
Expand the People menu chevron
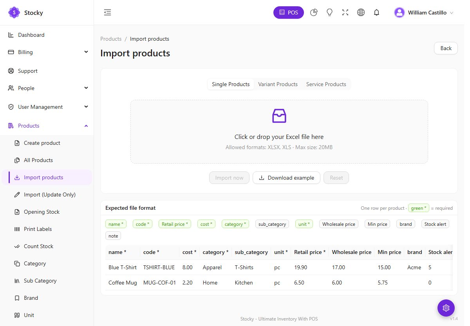click(x=86, y=88)
